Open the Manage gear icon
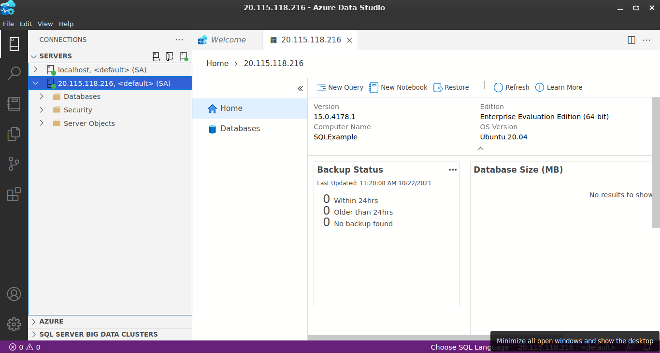Viewport: 660px width, 353px height. pos(14,324)
